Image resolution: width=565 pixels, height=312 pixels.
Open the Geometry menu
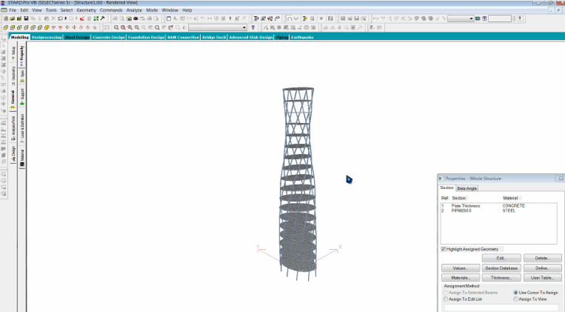(86, 10)
